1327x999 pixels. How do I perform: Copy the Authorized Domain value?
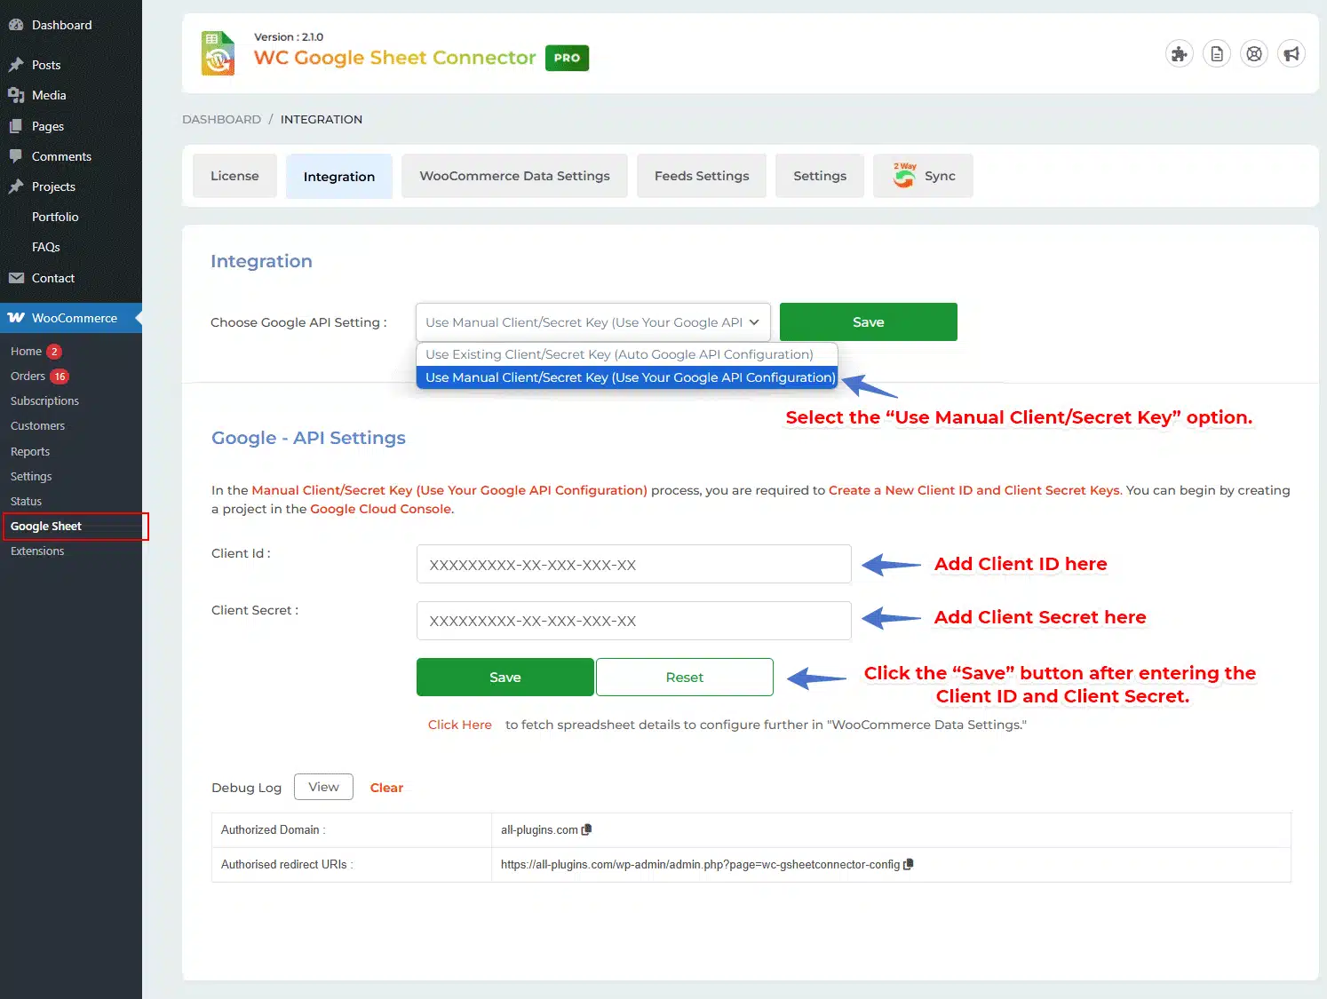586,829
